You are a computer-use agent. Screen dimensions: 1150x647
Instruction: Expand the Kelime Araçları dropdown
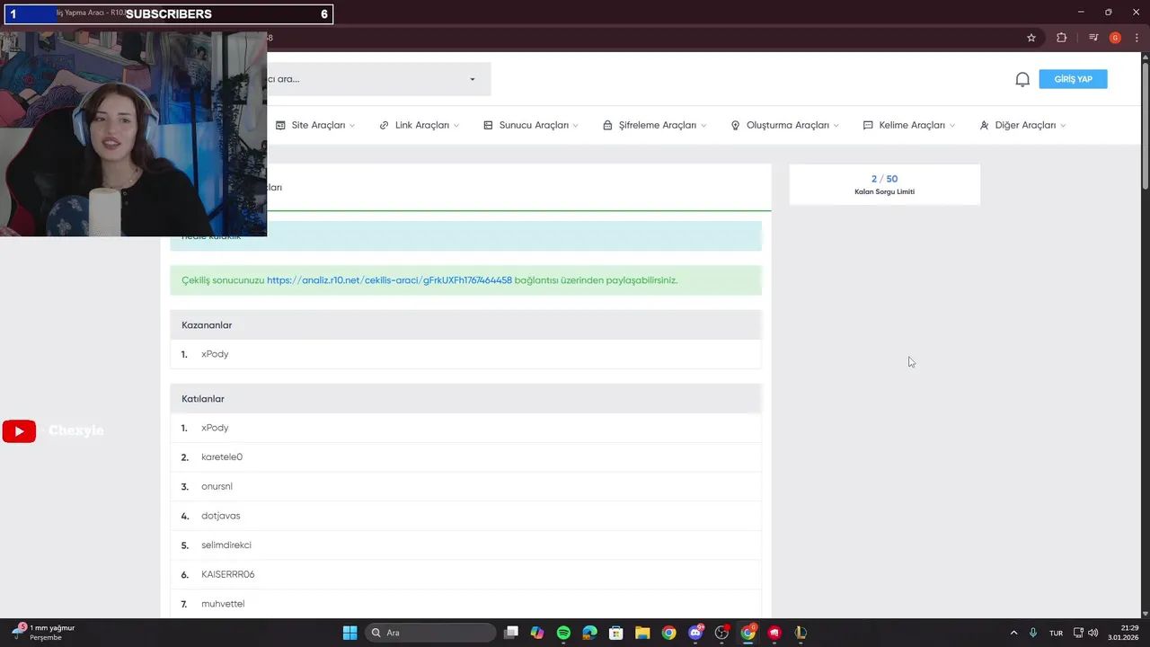point(909,125)
